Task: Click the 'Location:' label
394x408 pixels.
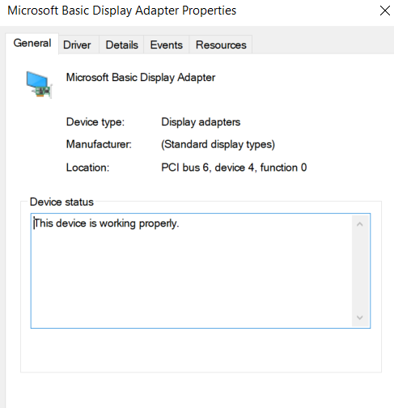Action: pyautogui.click(x=87, y=168)
